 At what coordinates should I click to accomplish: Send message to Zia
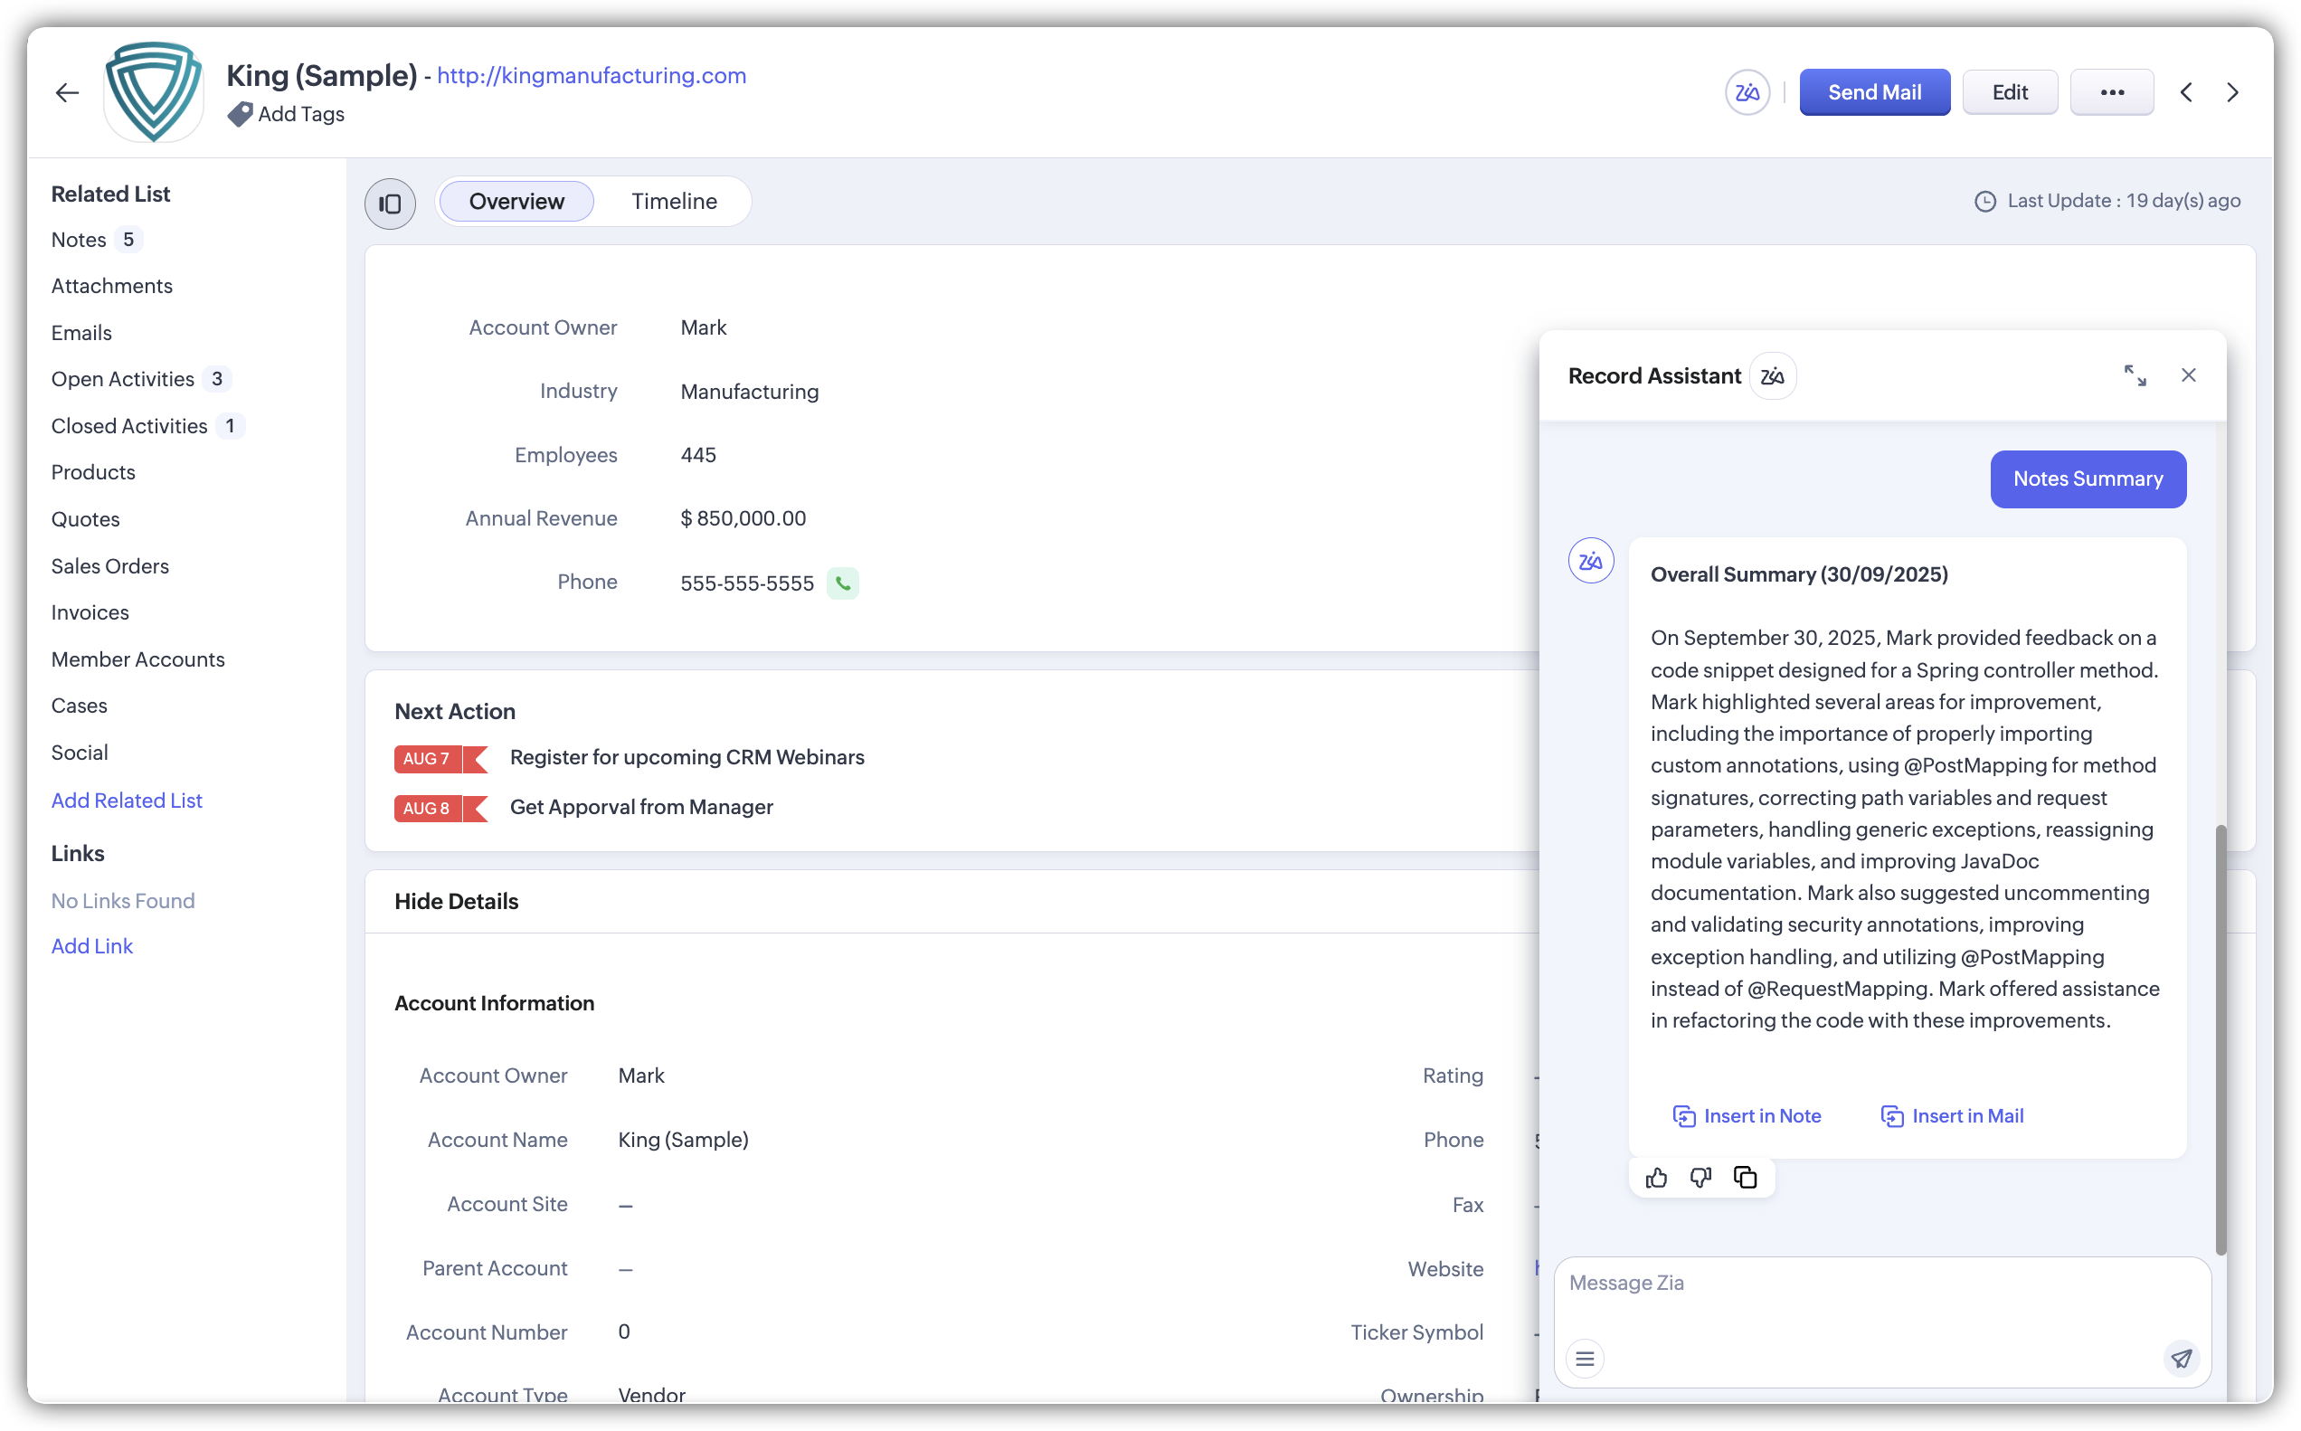tap(2181, 1358)
